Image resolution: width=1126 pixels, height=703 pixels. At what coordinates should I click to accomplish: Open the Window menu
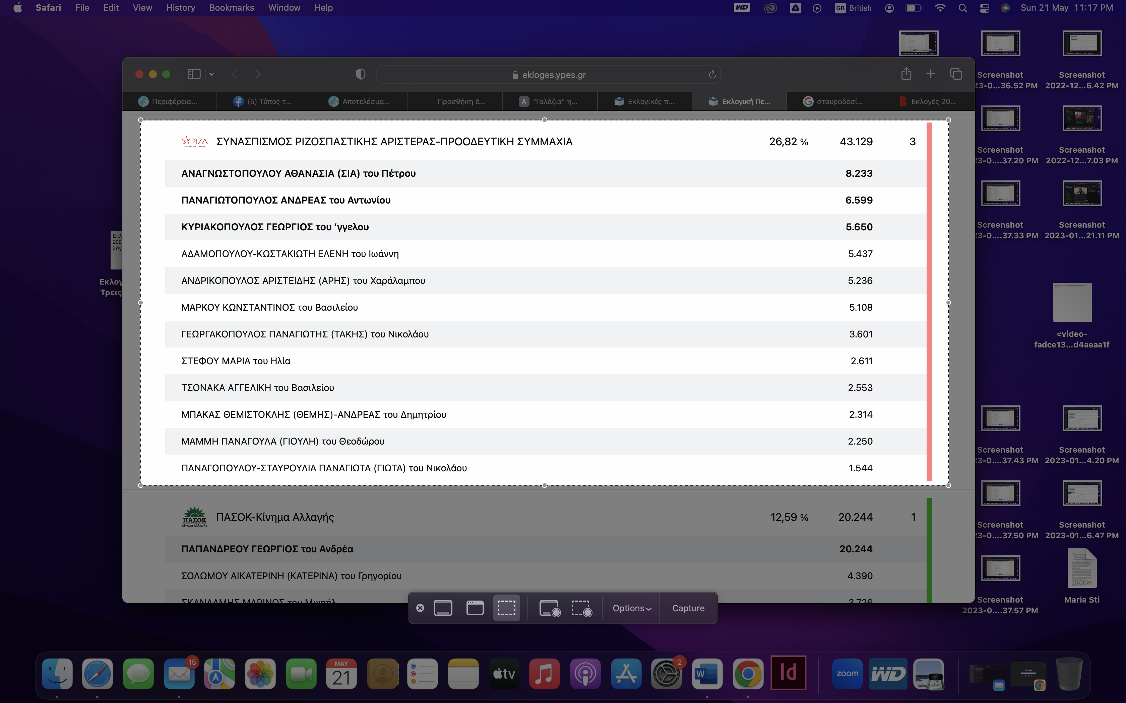(284, 8)
